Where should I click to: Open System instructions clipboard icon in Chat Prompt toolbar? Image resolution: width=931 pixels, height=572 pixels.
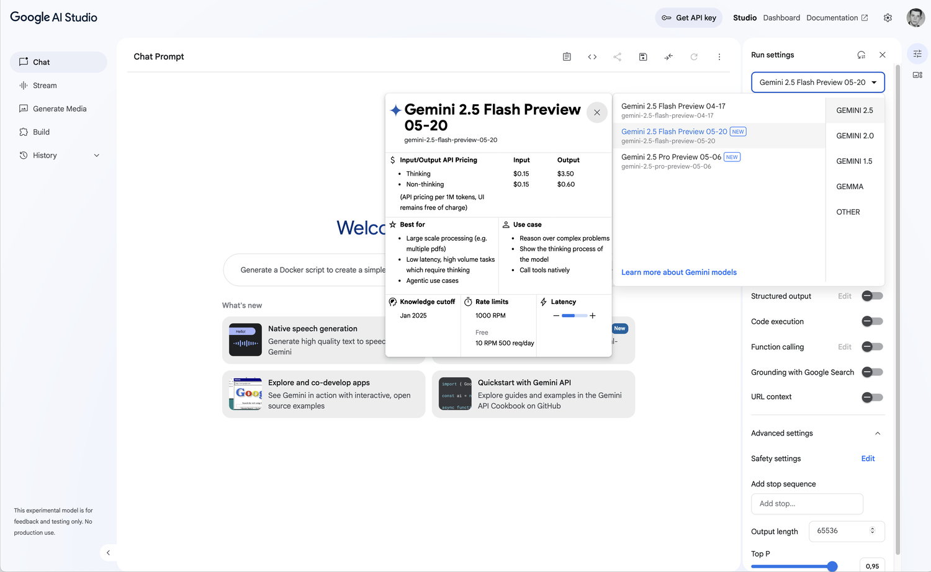(x=567, y=56)
